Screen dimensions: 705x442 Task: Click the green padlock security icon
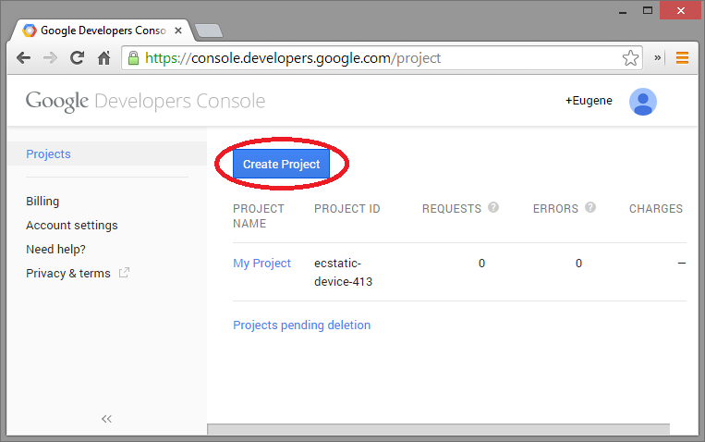[x=133, y=58]
